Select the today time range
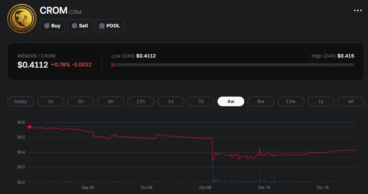The image size is (368, 194). [21, 101]
